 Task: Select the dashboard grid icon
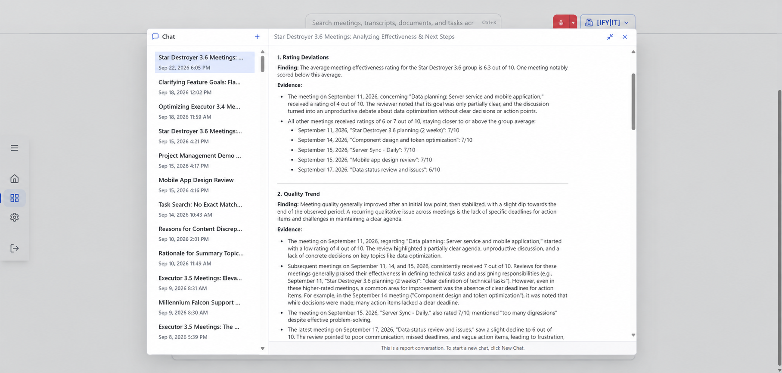14,198
